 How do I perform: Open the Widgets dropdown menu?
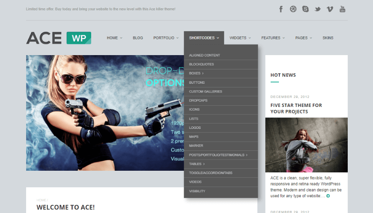240,38
